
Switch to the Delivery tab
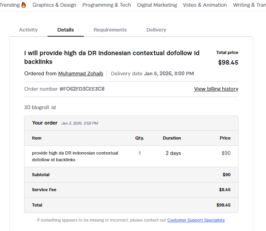[x=156, y=30]
